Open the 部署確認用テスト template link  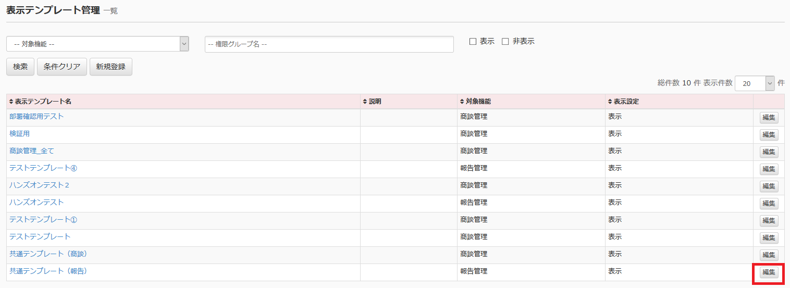(36, 117)
